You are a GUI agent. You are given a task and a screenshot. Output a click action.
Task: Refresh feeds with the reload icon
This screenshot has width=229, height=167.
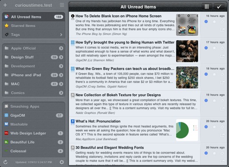[x=5, y=162]
